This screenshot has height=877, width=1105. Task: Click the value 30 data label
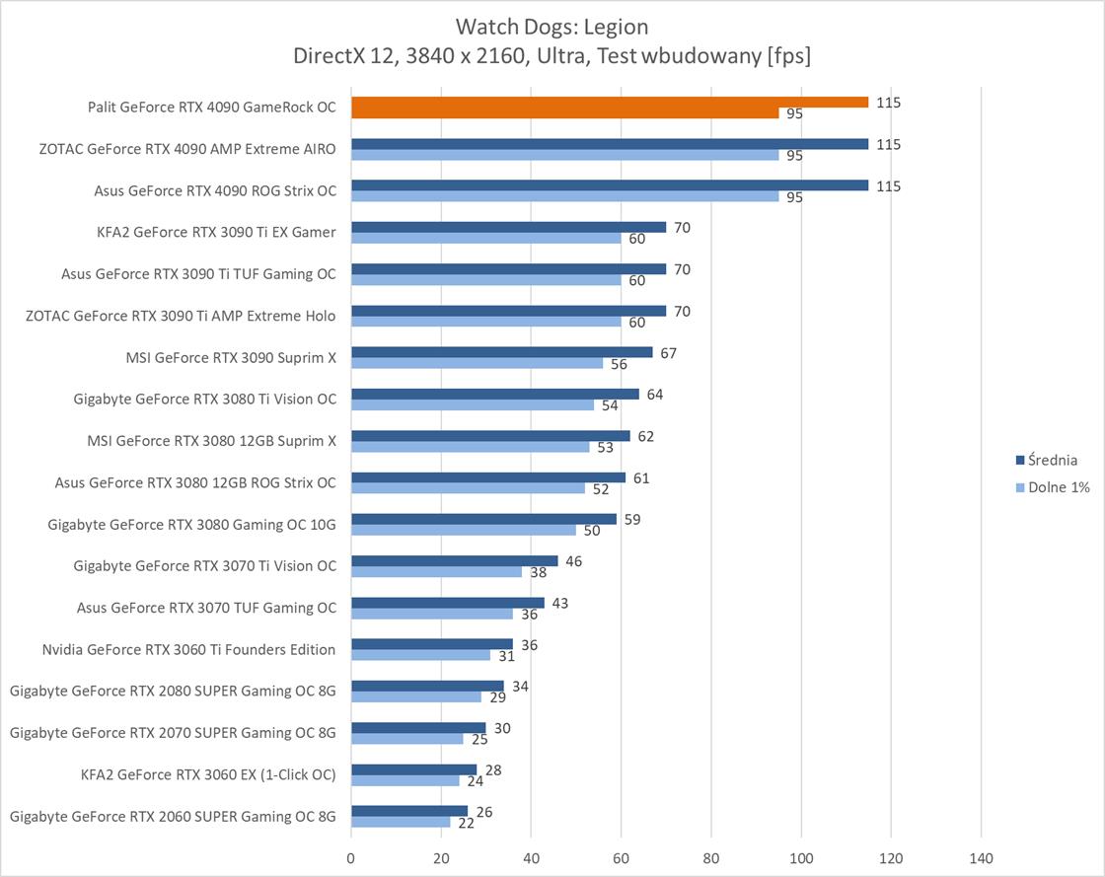tap(502, 728)
